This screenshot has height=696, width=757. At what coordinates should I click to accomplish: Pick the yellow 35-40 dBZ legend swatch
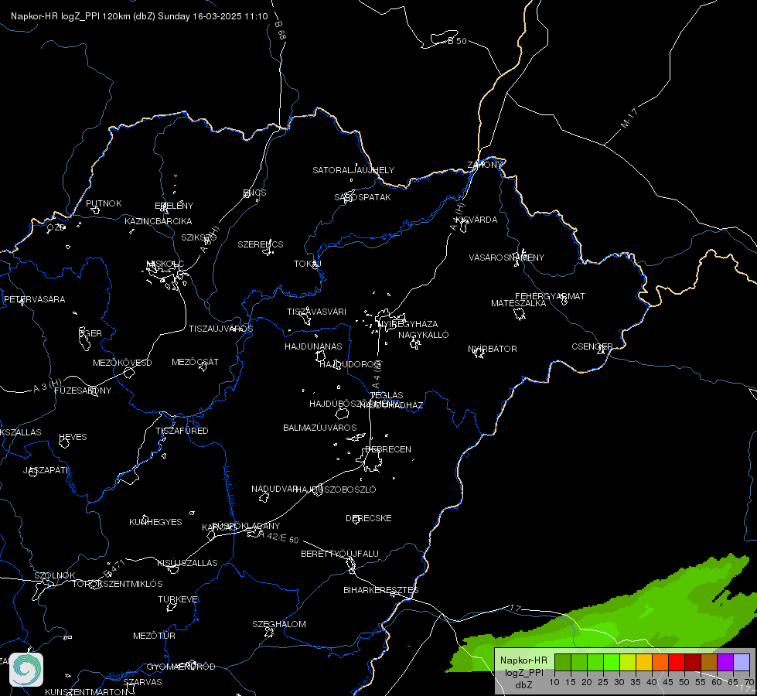click(644, 663)
